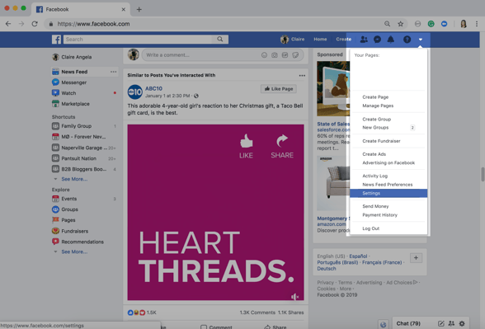This screenshot has width=485, height=329.
Task: Open Marketplace in left sidebar
Action: [x=75, y=104]
